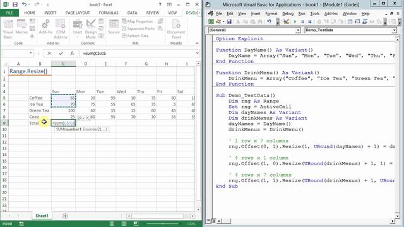Open Project Explorer from VBA toolbar

[x=350, y=21]
